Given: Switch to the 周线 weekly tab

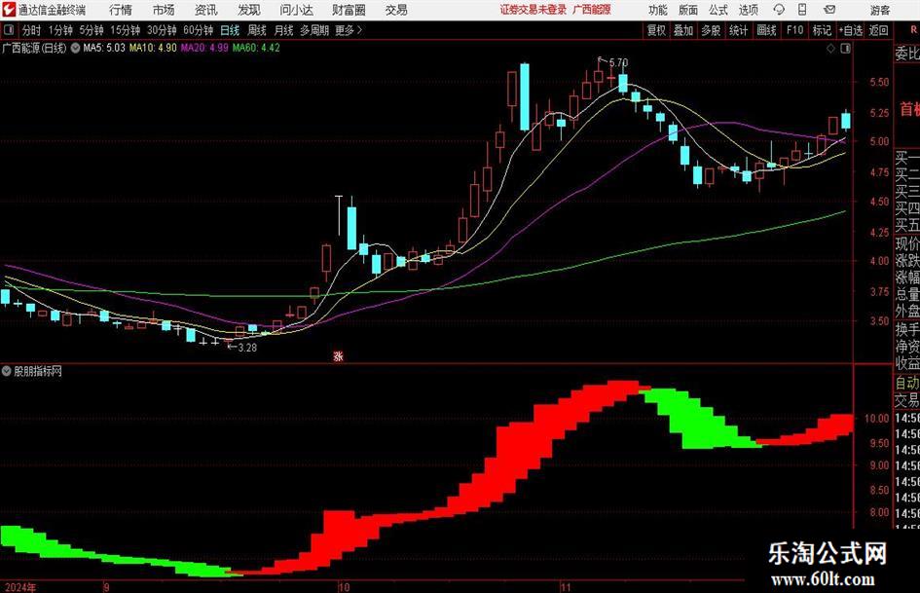Looking at the screenshot, I should click(x=256, y=30).
